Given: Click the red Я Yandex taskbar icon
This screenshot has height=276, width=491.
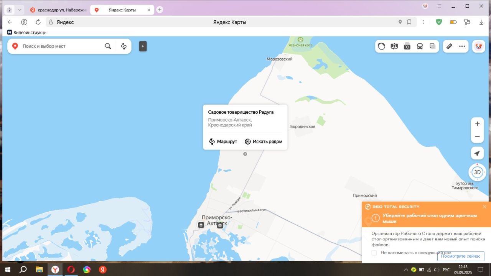Looking at the screenshot, I should coord(103,269).
